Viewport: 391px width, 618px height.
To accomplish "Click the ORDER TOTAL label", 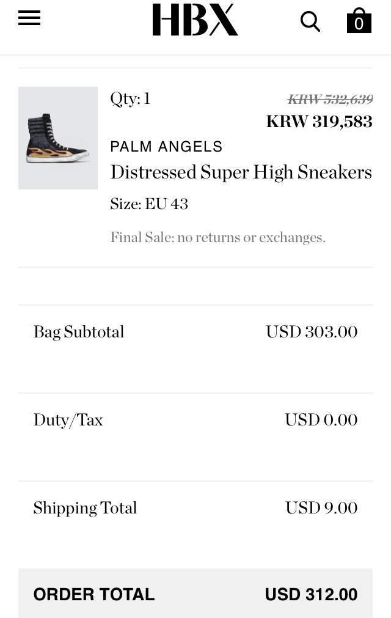I will tap(93, 594).
